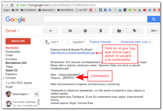Expand the Círculos label group

[x=4, y=78]
